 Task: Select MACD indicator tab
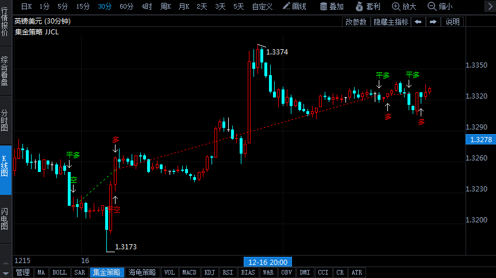[189, 272]
